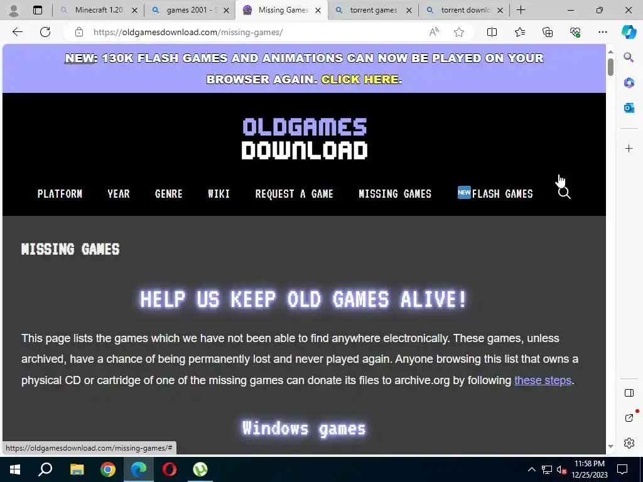Switch to the torrent games tab
The height and width of the screenshot is (482, 643).
tap(373, 10)
